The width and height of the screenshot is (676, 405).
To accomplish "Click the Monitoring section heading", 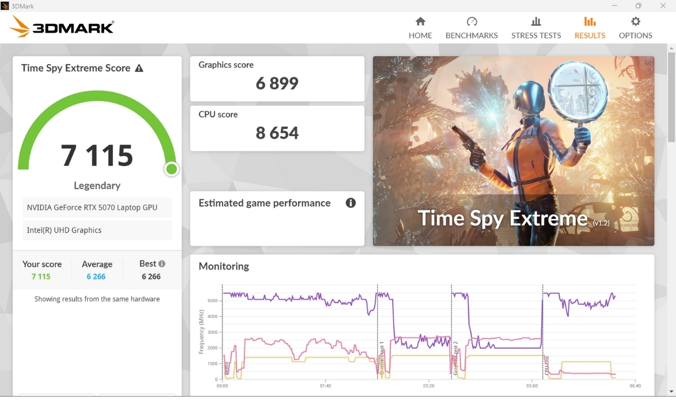I will click(224, 266).
